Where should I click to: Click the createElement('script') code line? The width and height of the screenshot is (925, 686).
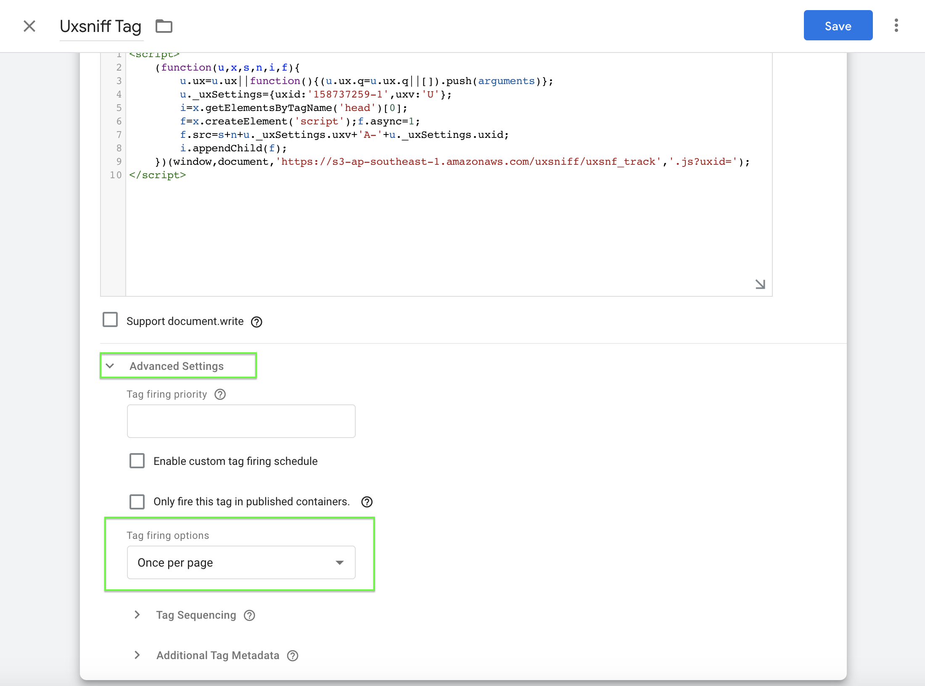pos(300,121)
